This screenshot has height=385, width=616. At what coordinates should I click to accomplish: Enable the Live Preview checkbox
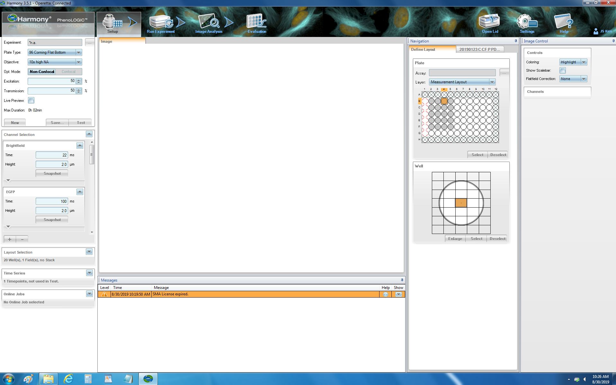coord(31,101)
